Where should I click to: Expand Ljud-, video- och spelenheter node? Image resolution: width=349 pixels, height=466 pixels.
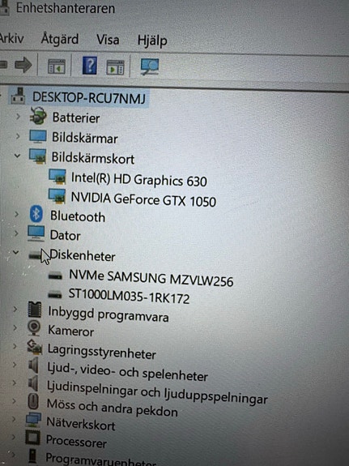coord(15,365)
